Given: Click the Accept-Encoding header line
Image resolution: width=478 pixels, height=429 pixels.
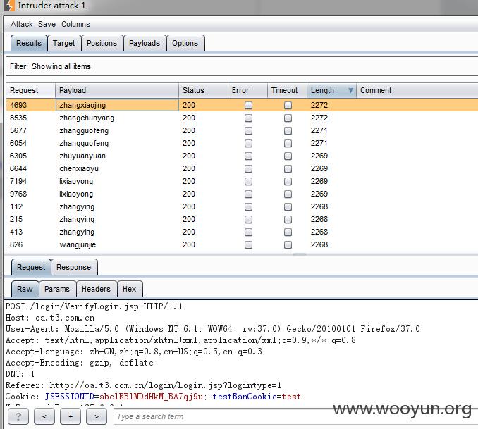Looking at the screenshot, I should pos(79,363).
